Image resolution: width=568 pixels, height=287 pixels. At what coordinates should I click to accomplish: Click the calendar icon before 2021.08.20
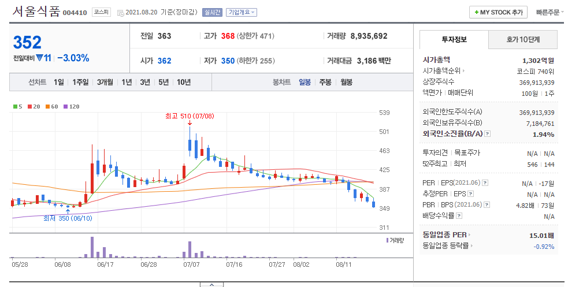click(x=121, y=13)
